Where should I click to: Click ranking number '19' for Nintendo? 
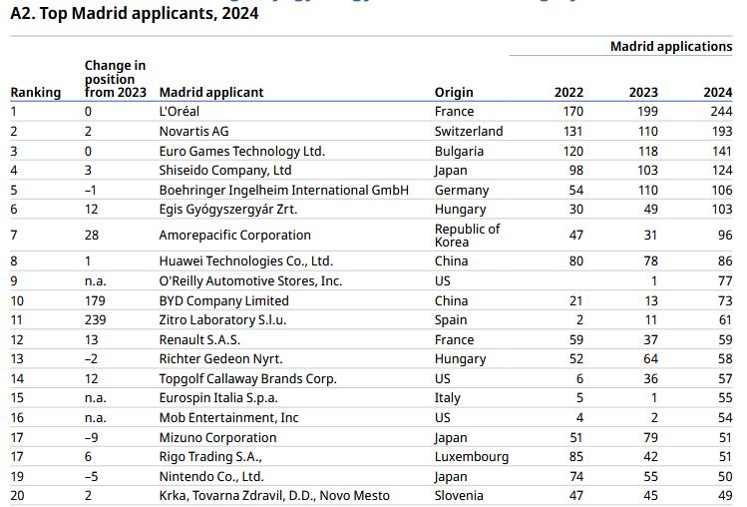17,477
